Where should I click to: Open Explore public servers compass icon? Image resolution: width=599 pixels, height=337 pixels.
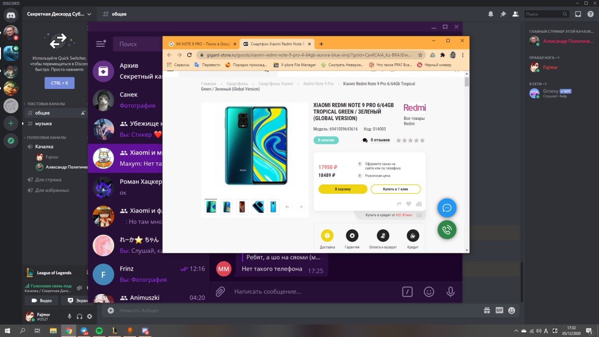click(x=11, y=140)
